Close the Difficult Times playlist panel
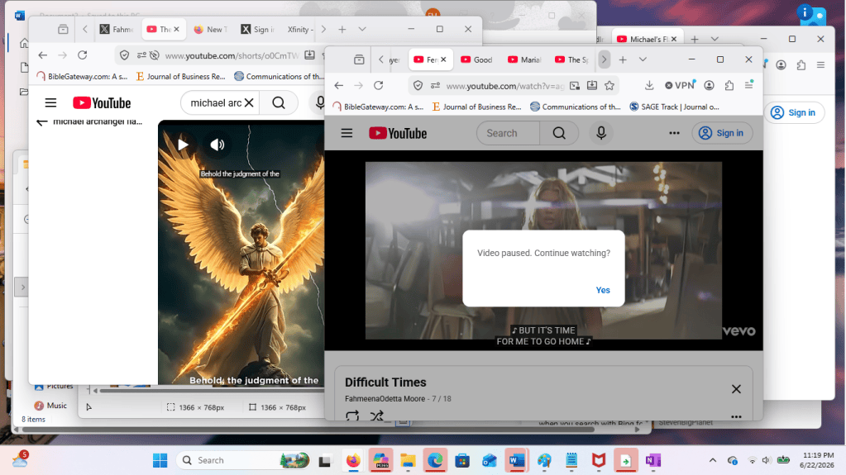Image resolution: width=846 pixels, height=475 pixels. 736,389
